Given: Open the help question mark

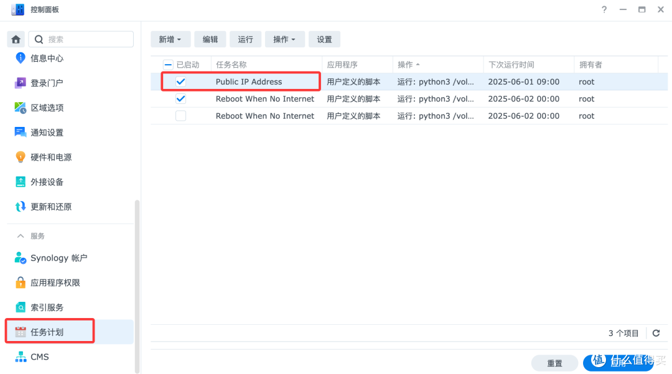Looking at the screenshot, I should point(604,9).
